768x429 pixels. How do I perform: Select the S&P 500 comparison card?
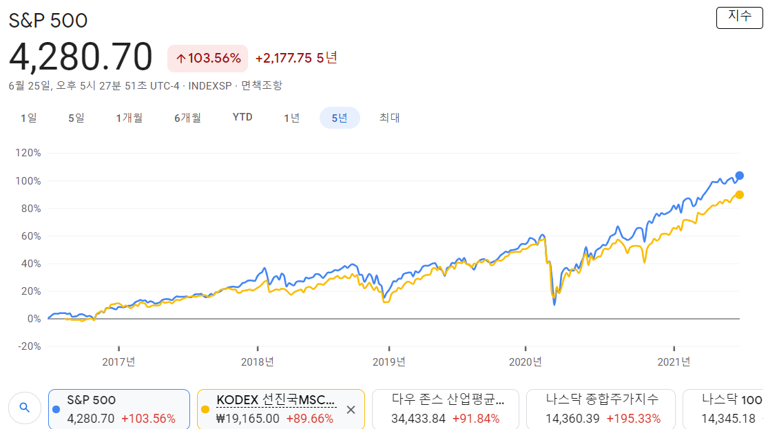click(119, 410)
